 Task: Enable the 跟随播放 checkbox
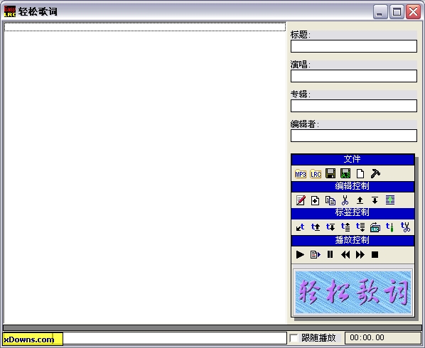pyautogui.click(x=294, y=338)
